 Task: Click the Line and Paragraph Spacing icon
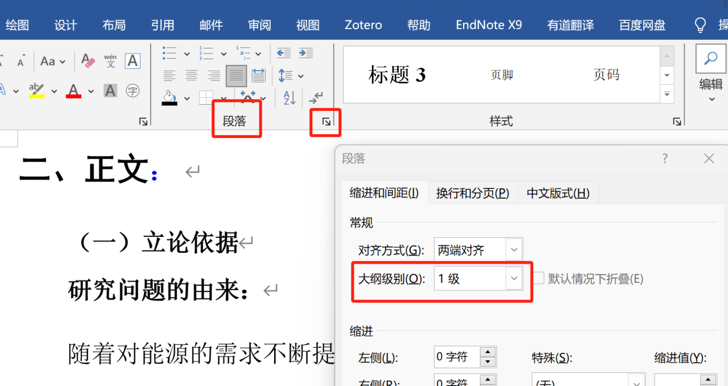(286, 75)
